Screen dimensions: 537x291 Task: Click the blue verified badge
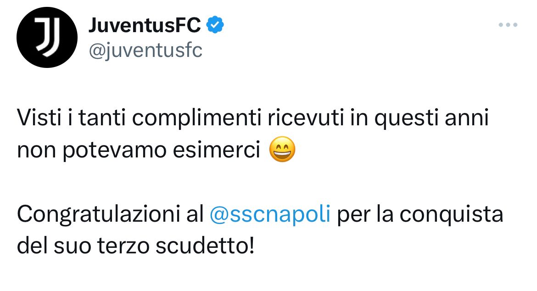(x=215, y=25)
